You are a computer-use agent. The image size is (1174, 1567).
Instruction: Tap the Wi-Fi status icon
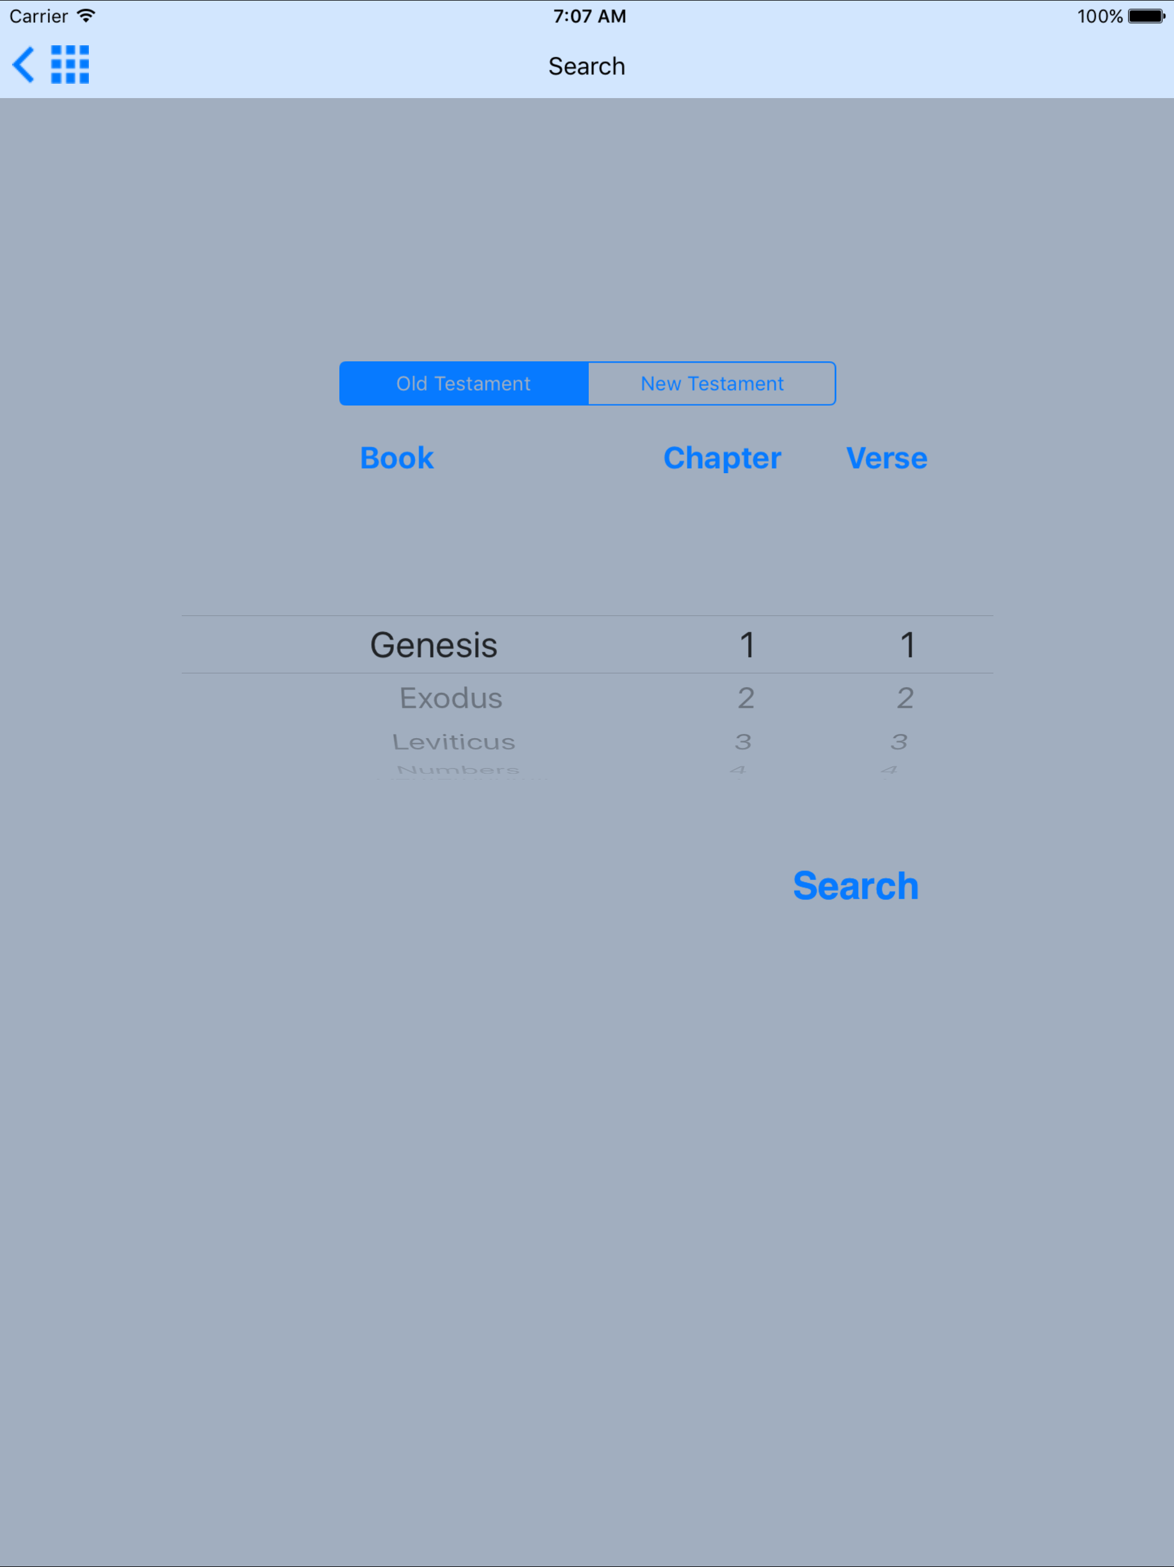pyautogui.click(x=87, y=16)
